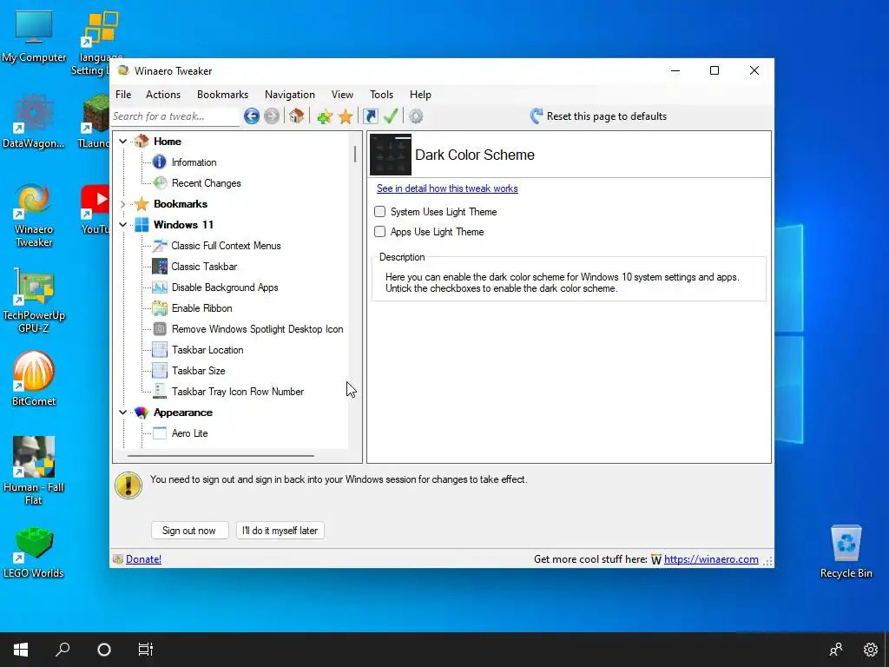Go to the Home page toolbar icon
Screen dimensions: 889x667
coord(296,116)
